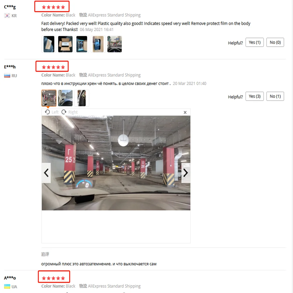Advance to the next review photo
The image size is (293, 293).
(185, 173)
